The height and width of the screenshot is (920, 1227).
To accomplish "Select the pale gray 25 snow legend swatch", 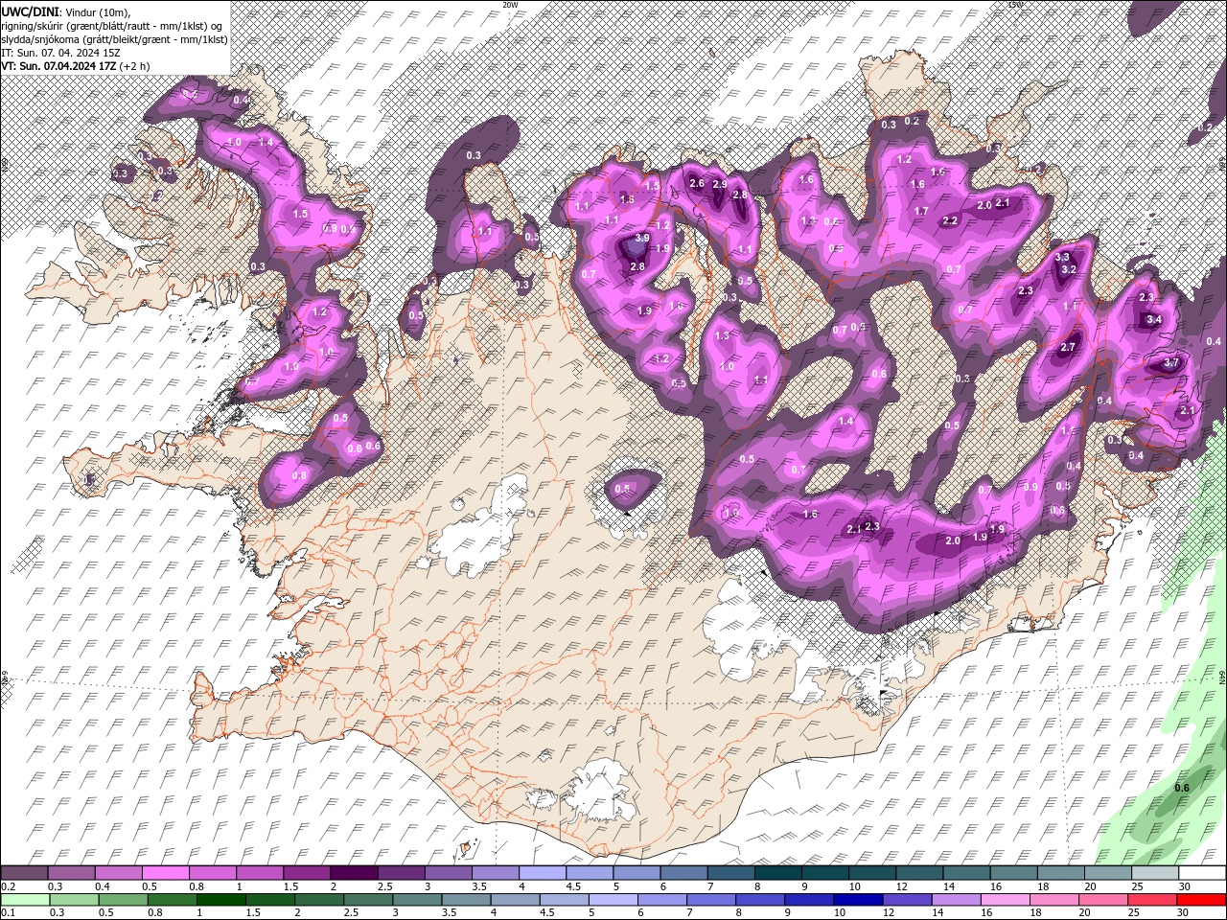I will (1155, 873).
